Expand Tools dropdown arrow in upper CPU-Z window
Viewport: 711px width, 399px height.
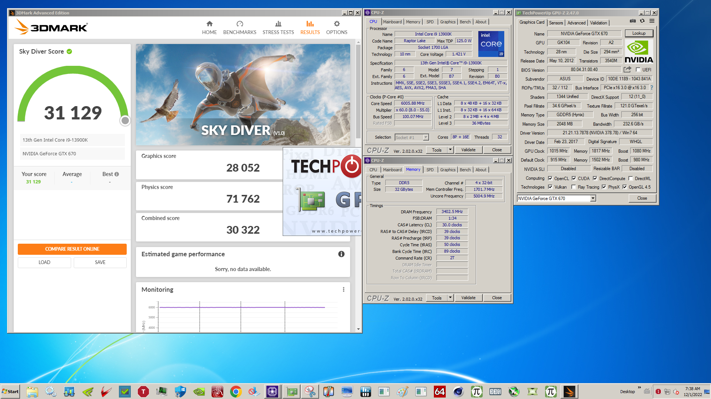click(450, 150)
